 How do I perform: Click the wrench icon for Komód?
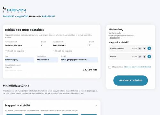pos(140,57)
